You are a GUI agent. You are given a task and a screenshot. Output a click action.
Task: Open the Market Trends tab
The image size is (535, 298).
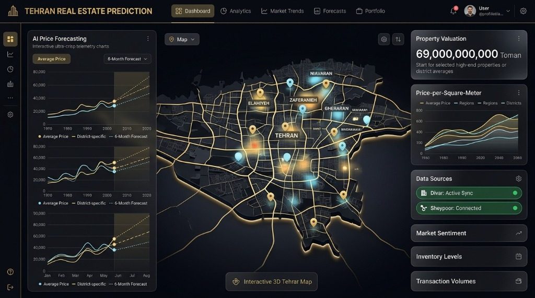(282, 11)
